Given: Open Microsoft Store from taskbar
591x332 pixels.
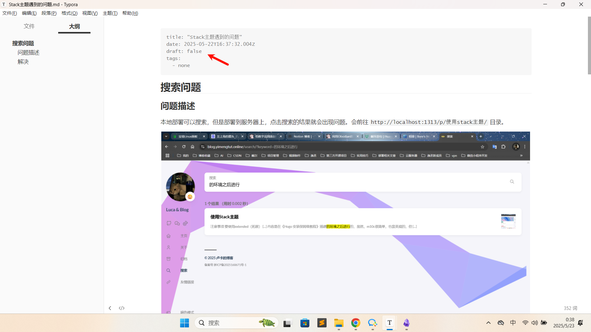Looking at the screenshot, I should coord(305,323).
